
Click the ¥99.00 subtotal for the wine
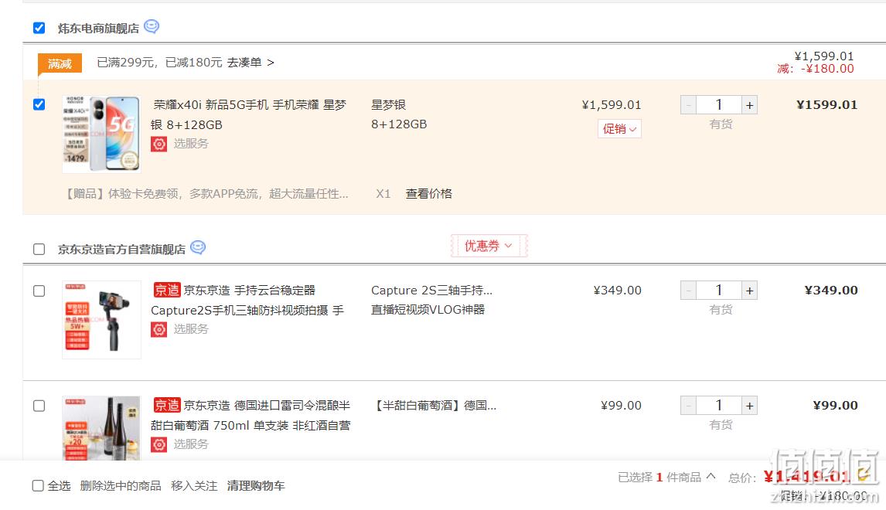tap(835, 406)
